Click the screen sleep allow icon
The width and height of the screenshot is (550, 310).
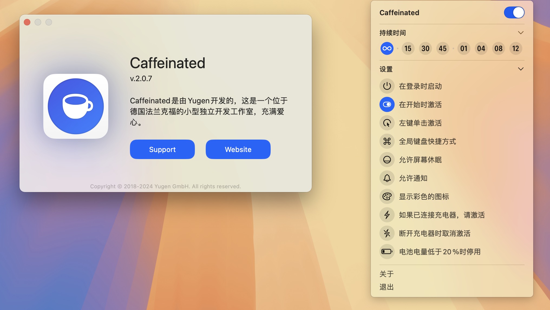pyautogui.click(x=387, y=159)
